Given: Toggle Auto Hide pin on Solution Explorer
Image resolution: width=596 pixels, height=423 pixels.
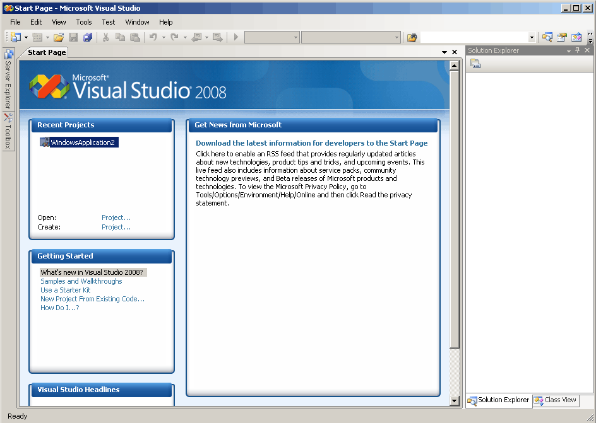Looking at the screenshot, I should [x=578, y=50].
